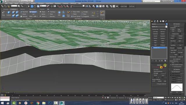Toggle the Ignore Backfacing checkbox
Viewport: 186px width, 105px height.
tap(153, 71)
